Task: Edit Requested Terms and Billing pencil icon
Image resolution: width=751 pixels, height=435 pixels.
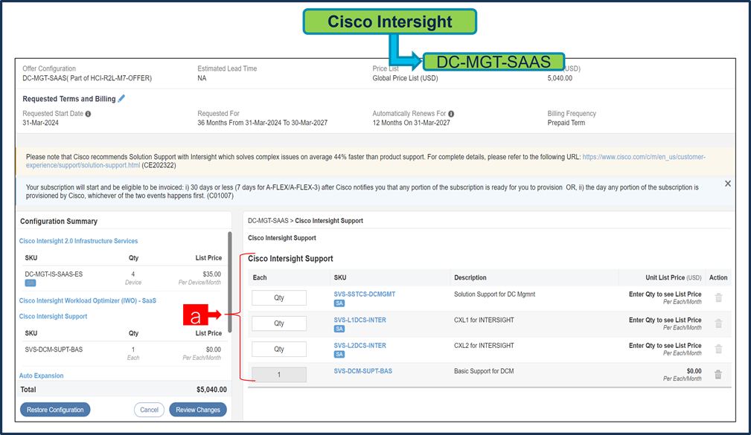Action: coord(121,99)
